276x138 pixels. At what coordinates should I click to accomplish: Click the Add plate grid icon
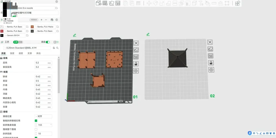pyautogui.click(x=105, y=3)
